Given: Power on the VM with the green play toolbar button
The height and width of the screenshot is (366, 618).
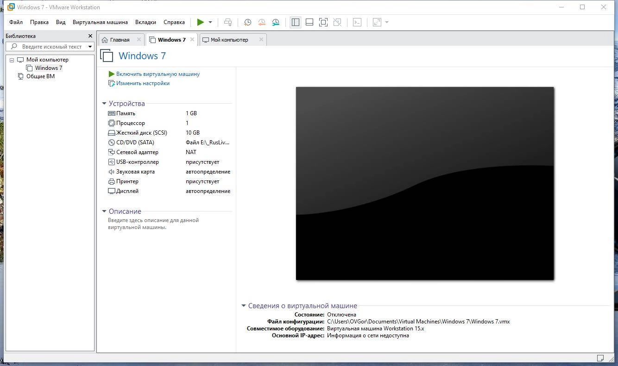Looking at the screenshot, I should point(200,22).
